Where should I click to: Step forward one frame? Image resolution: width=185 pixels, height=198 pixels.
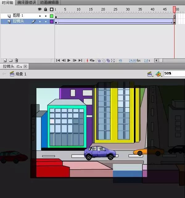pos(75,61)
